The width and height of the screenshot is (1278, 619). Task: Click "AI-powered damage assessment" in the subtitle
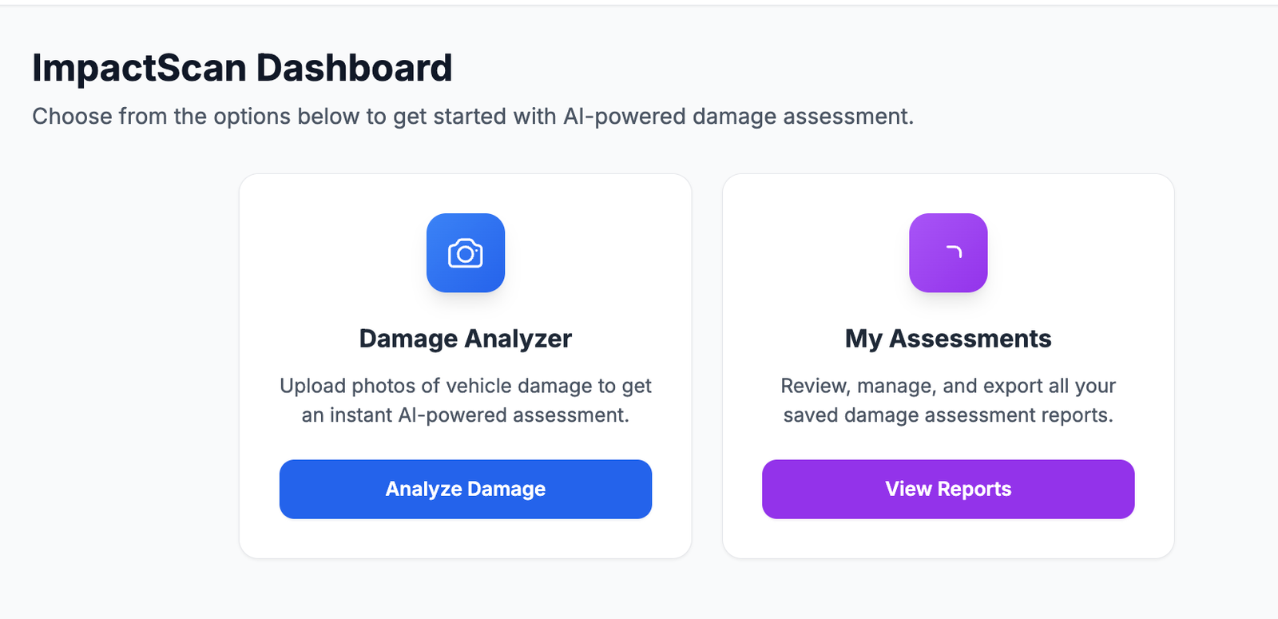click(737, 117)
